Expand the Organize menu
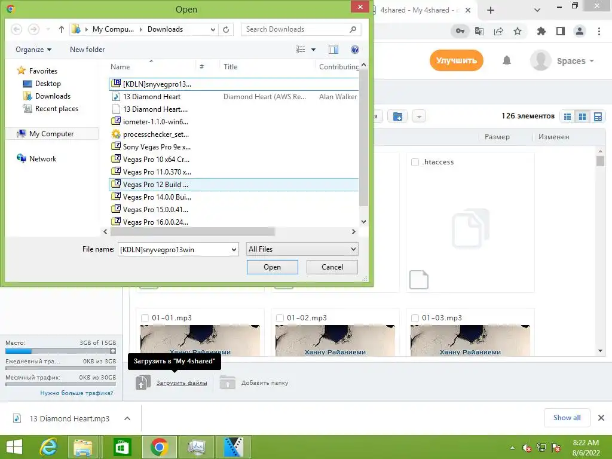 [x=33, y=50]
